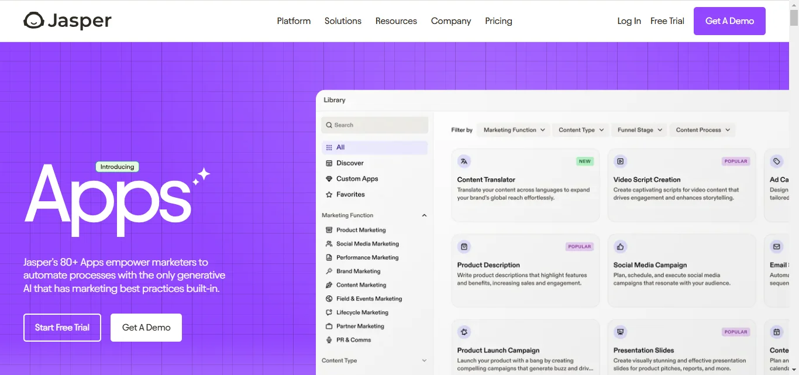
Task: Click the Video Script Creation card title
Action: coord(647,180)
